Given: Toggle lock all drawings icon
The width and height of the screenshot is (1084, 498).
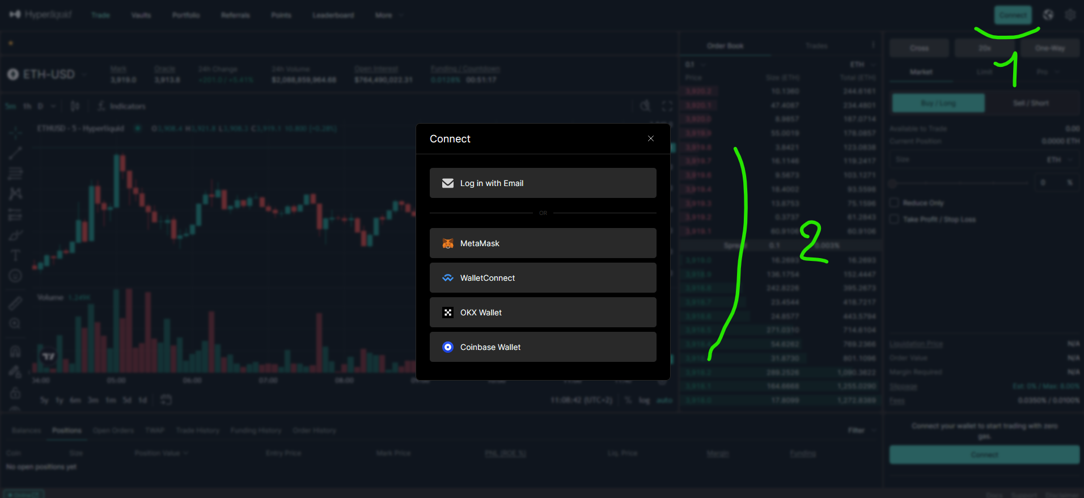Looking at the screenshot, I should pos(15,393).
